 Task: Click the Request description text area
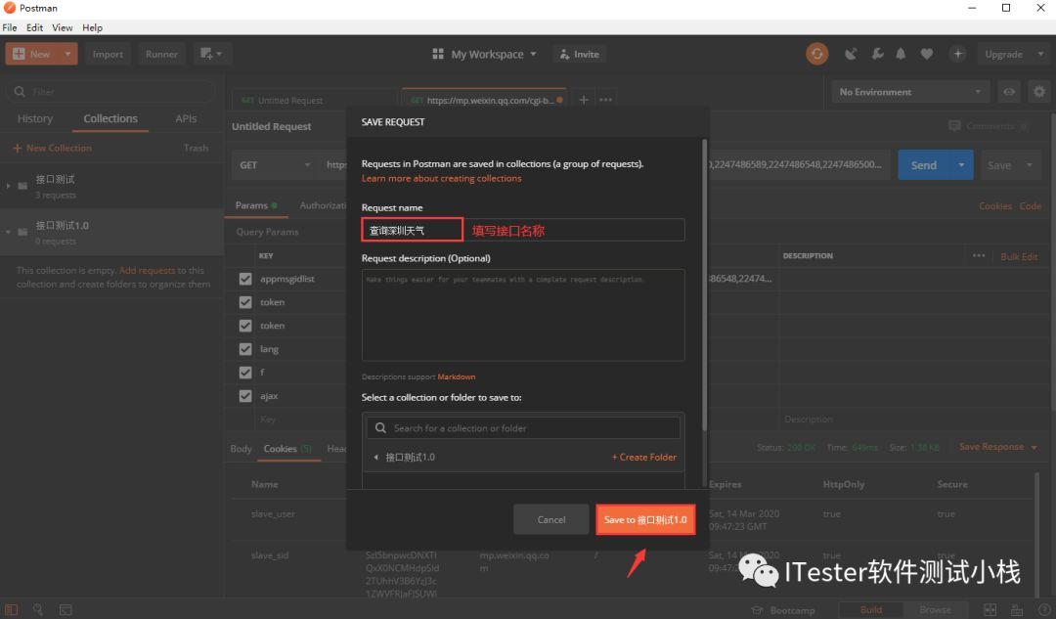coord(523,315)
